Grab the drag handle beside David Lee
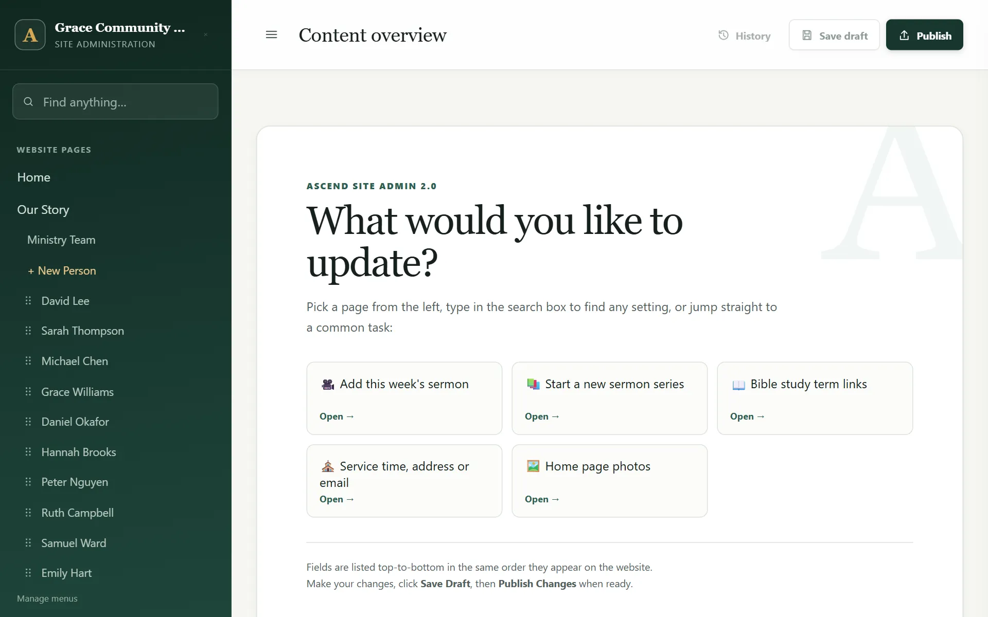The width and height of the screenshot is (988, 617). pyautogui.click(x=28, y=301)
